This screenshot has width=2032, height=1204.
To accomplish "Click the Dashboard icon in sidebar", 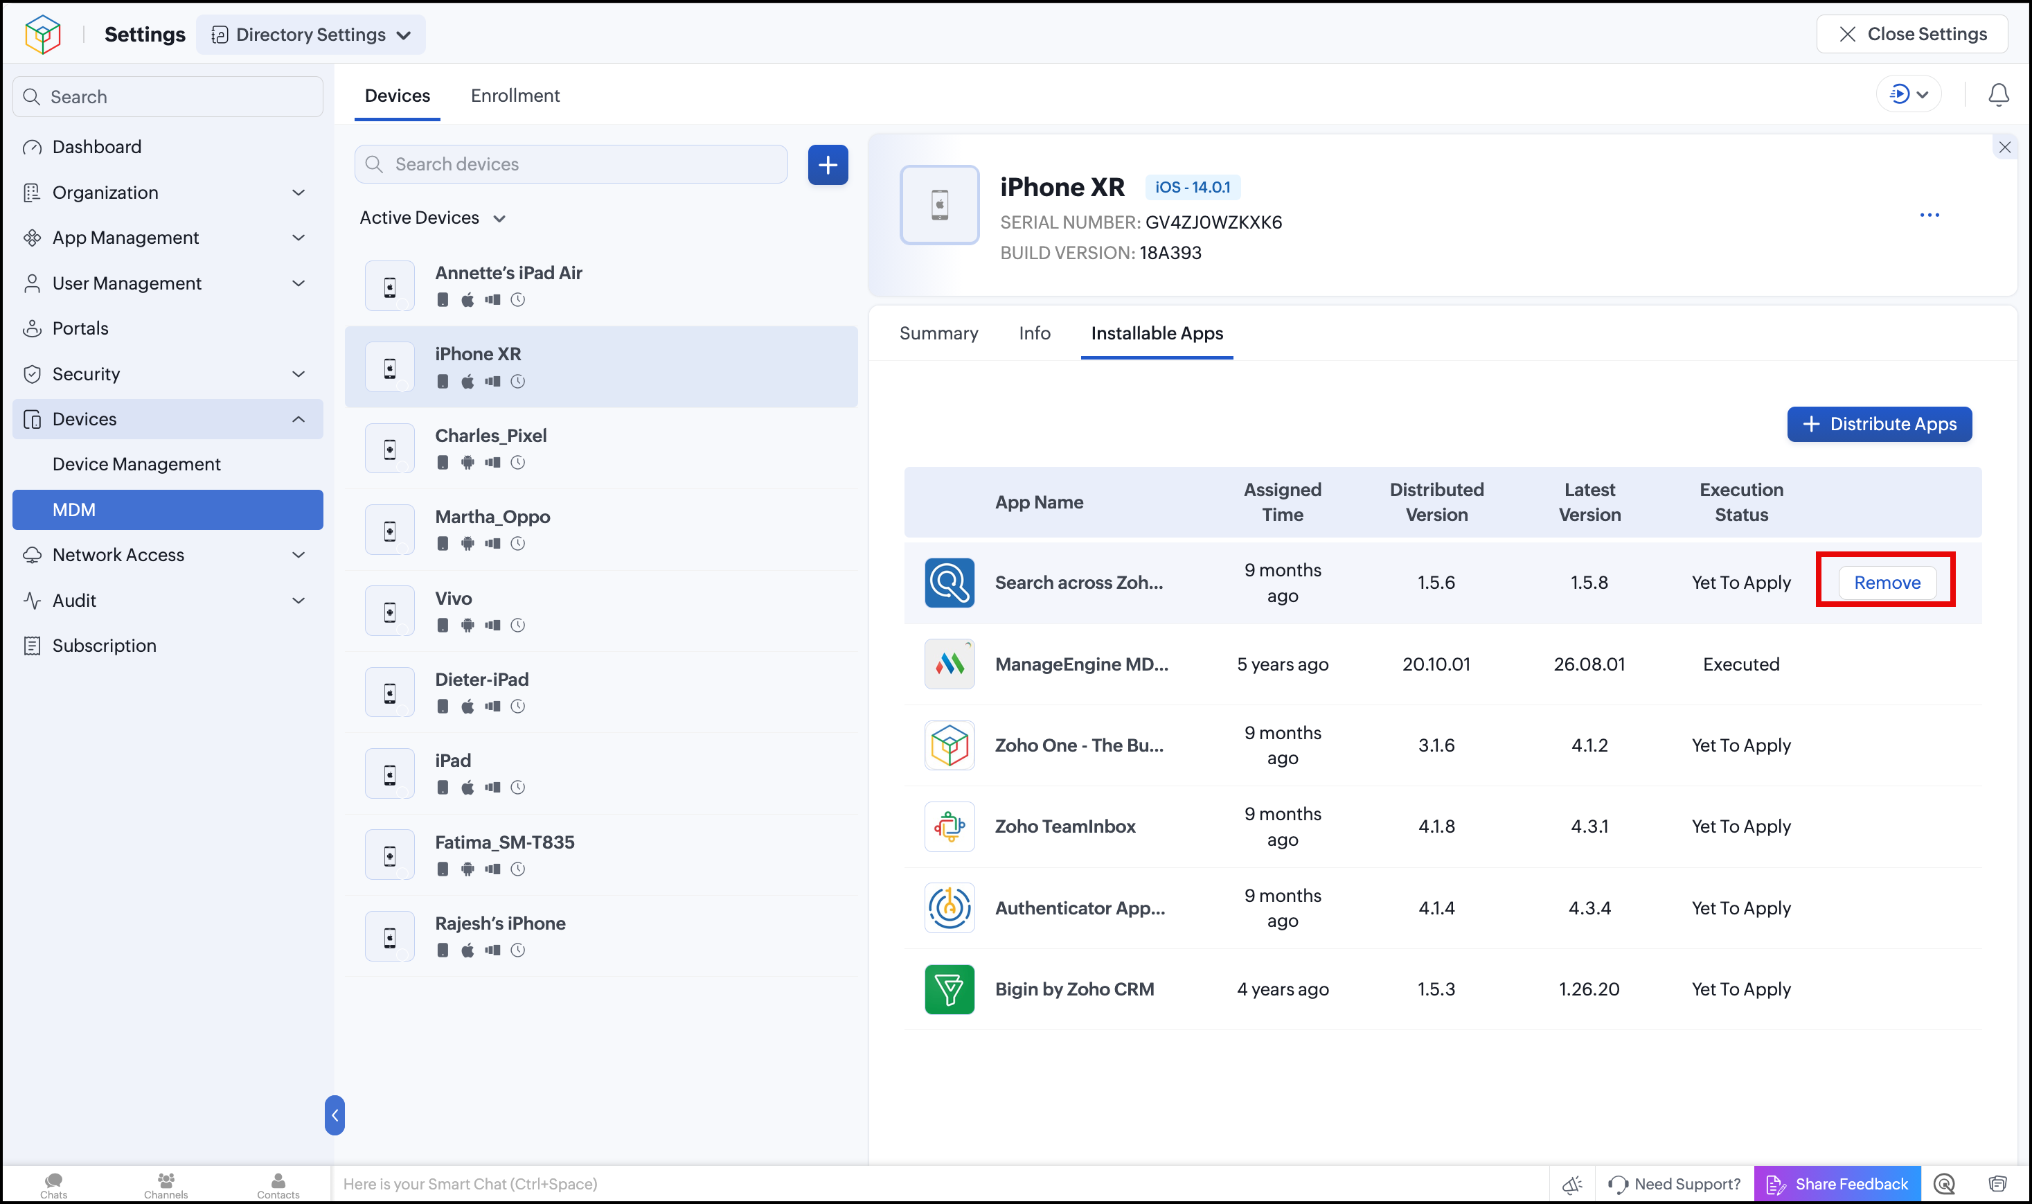I will [33, 147].
